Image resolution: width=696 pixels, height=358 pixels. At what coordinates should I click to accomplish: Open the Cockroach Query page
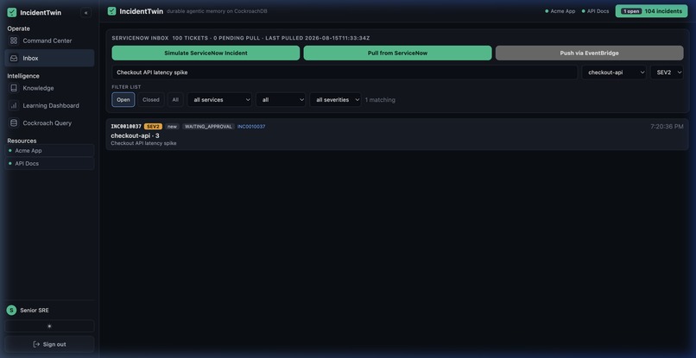pos(49,122)
